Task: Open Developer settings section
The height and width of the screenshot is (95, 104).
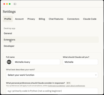Action: pyautogui.click(x=50, y=46)
